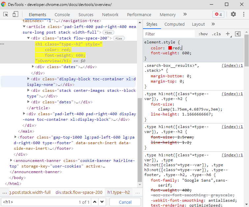The width and height of the screenshot is (249, 207).
Task: Expand the footer element node
Action: [15, 137]
